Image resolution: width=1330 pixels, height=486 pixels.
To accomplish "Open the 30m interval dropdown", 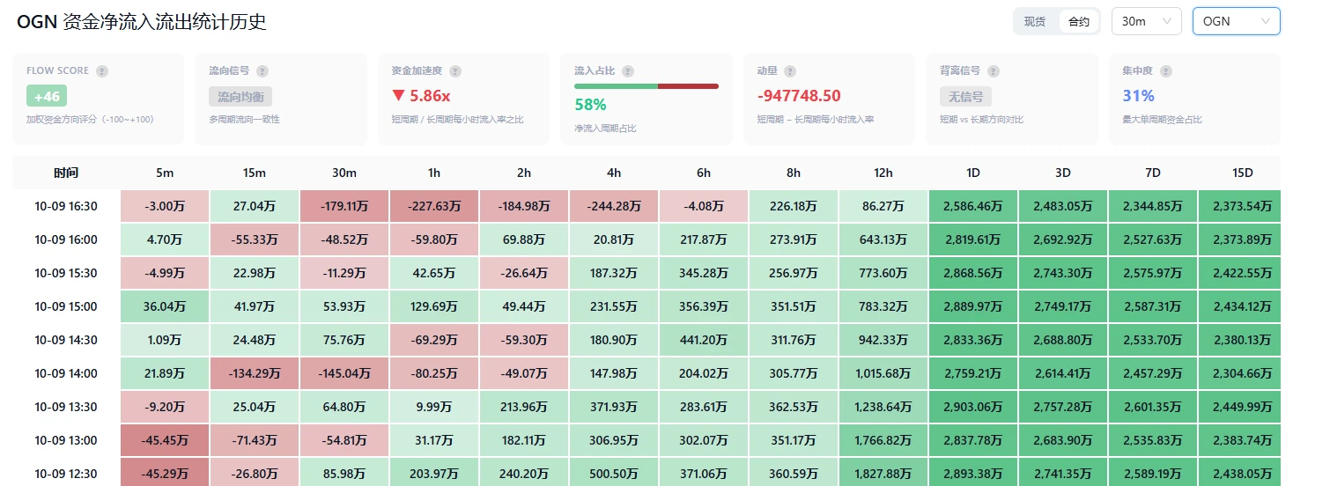I will point(1147,22).
